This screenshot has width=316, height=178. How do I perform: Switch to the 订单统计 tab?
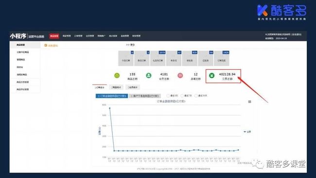(100, 87)
